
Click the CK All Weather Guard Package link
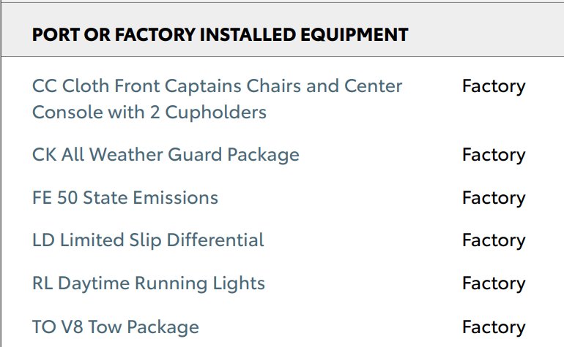click(166, 155)
